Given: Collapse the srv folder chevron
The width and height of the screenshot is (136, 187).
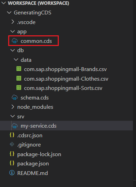Looking at the screenshot, I should 12,116.
